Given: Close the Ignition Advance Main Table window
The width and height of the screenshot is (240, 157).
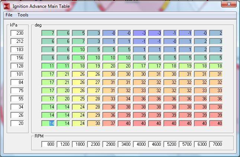Looking at the screenshot, I should (229, 4).
